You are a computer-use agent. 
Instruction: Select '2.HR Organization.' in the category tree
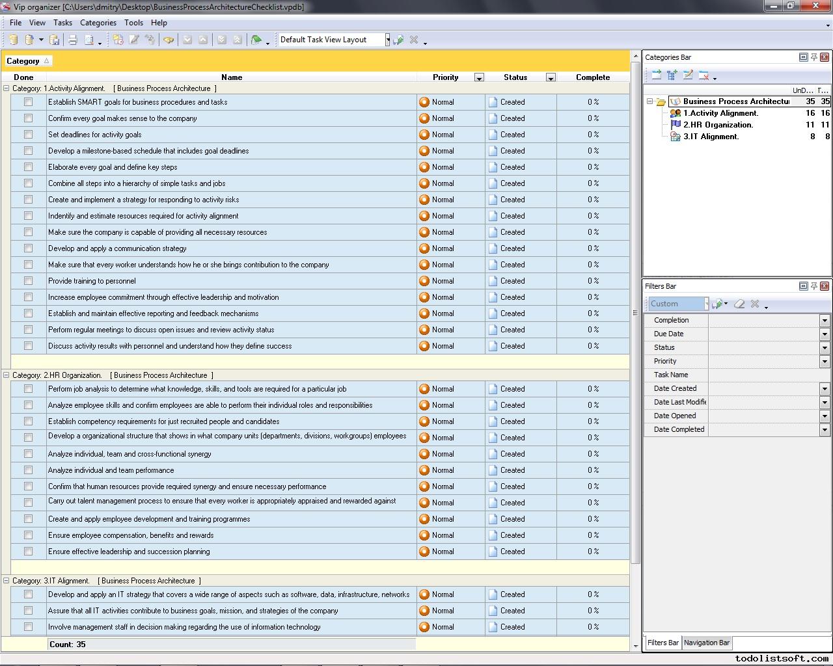point(718,125)
